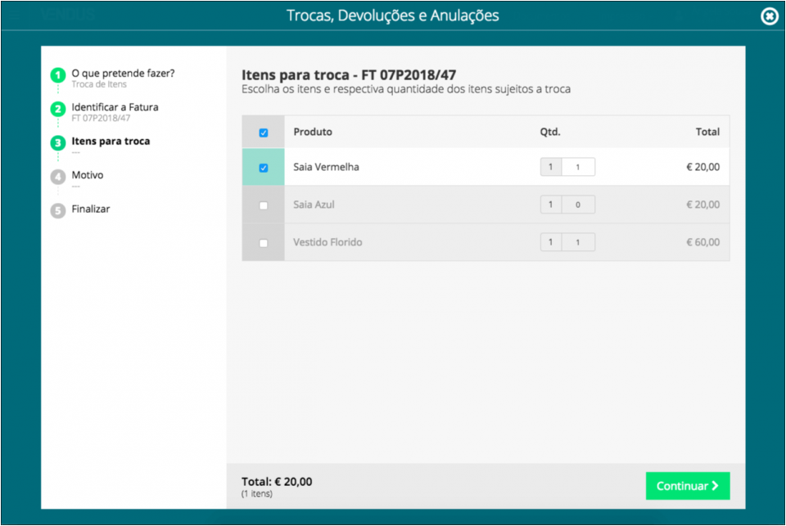Check the Saia Azul checkbox
Screen dimensions: 786x526
(264, 205)
